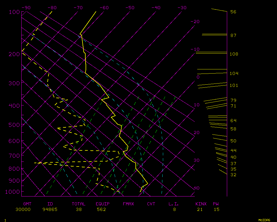The height and width of the screenshot is (222, 277).
Task: Select the TOTAL index label
Action: [78, 204]
